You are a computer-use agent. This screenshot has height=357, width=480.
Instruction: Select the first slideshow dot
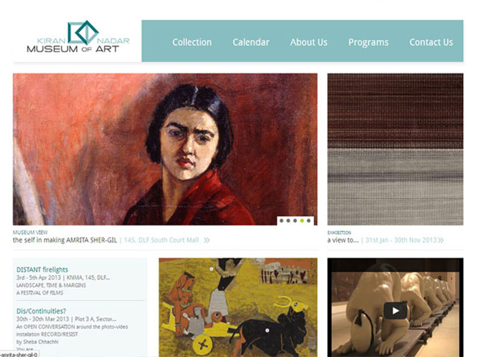pos(281,220)
